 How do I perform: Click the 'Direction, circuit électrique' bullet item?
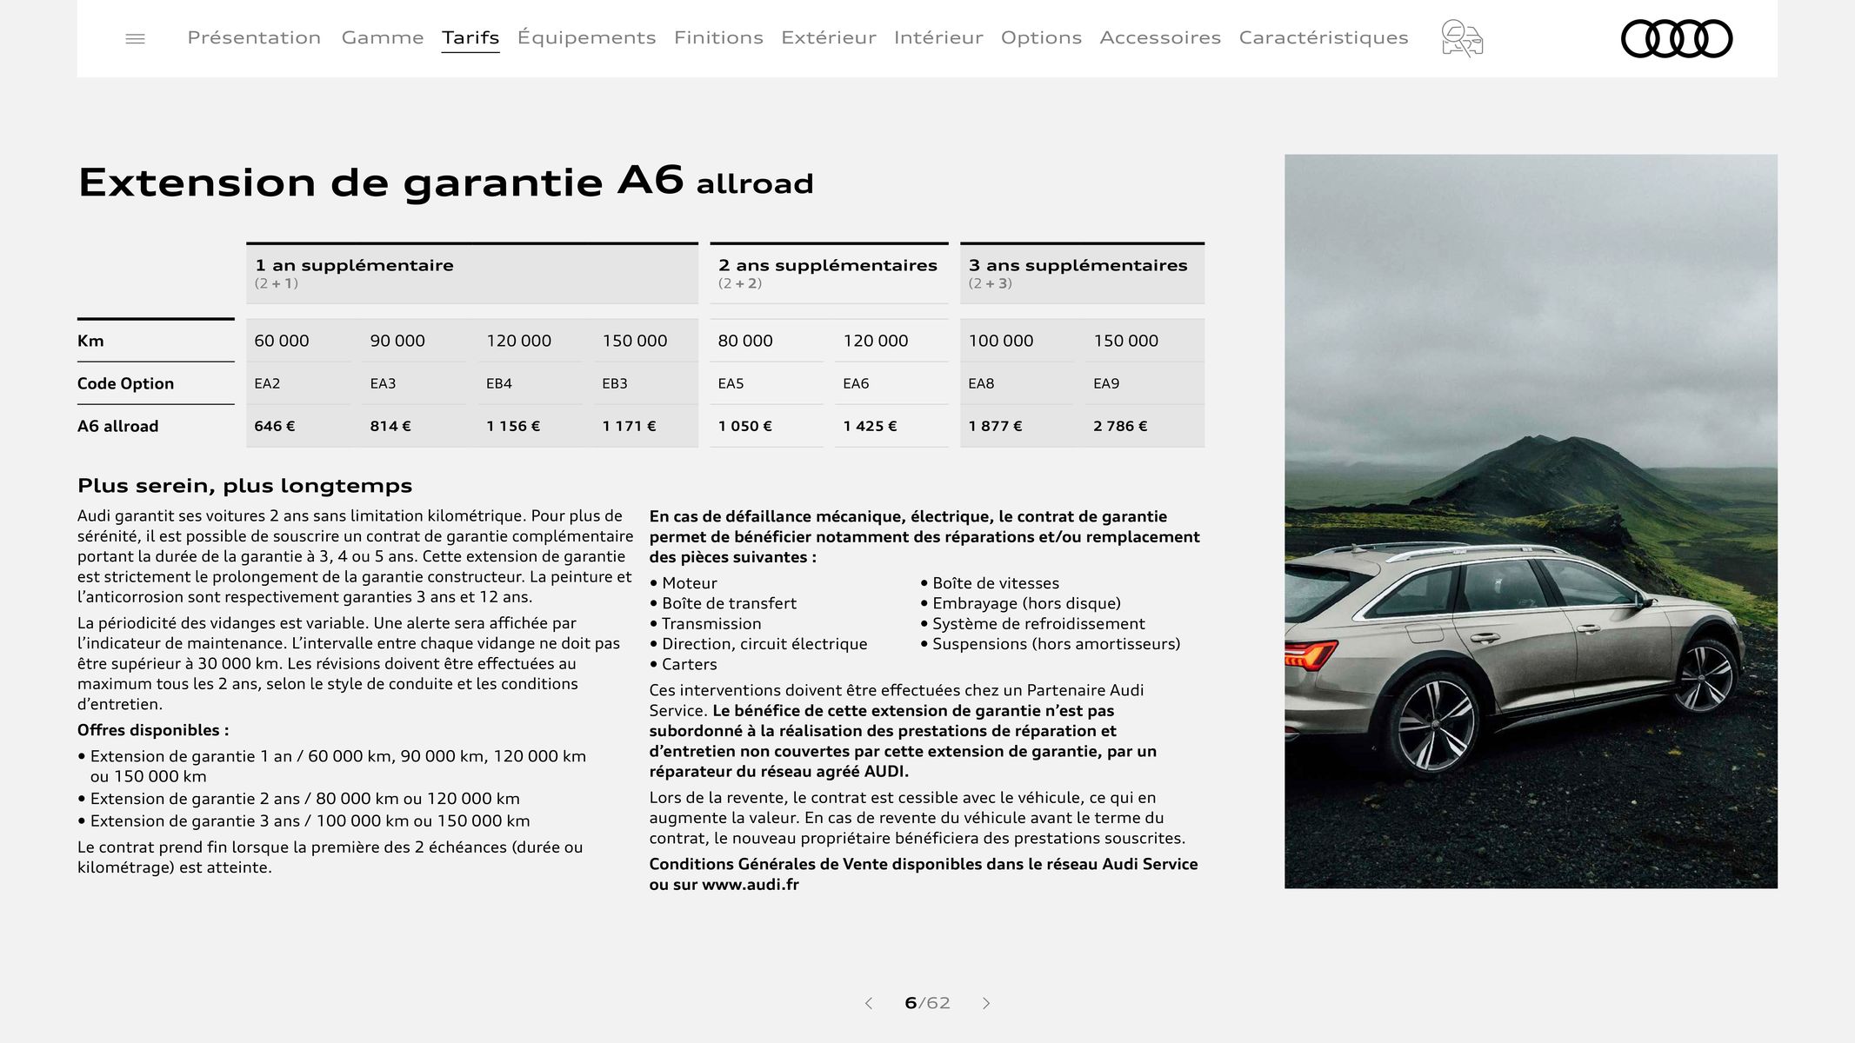tap(758, 644)
